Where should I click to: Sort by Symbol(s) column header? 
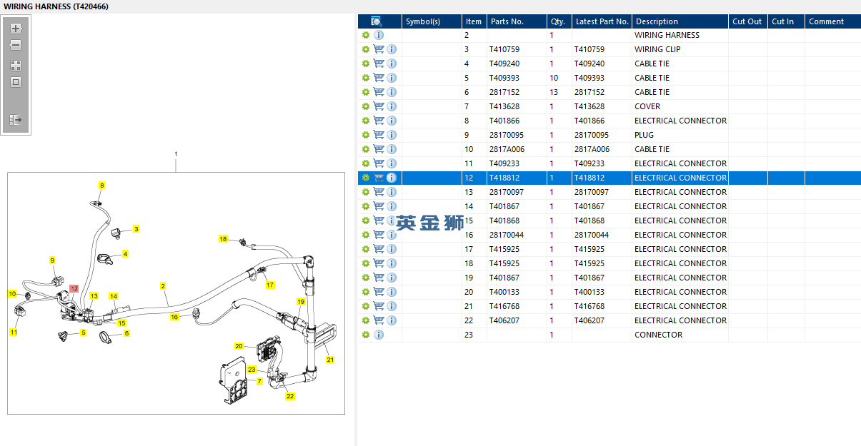tap(432, 21)
